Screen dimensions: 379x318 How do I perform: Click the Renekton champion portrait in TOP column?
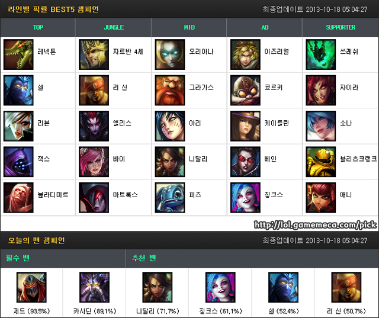[18, 54]
